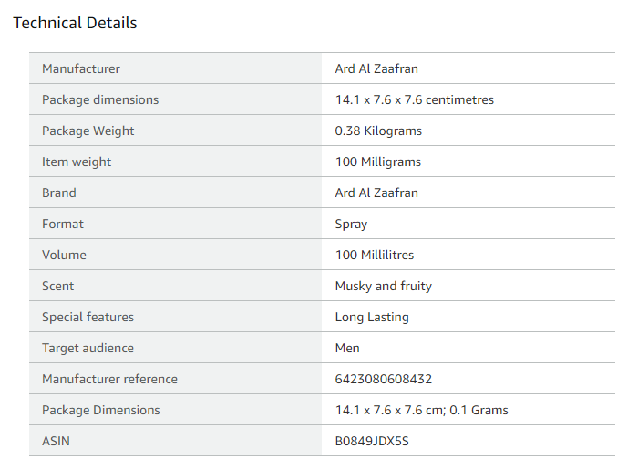628x460 pixels.
Task: Select the 0.38 Kilograms value
Action: [378, 131]
